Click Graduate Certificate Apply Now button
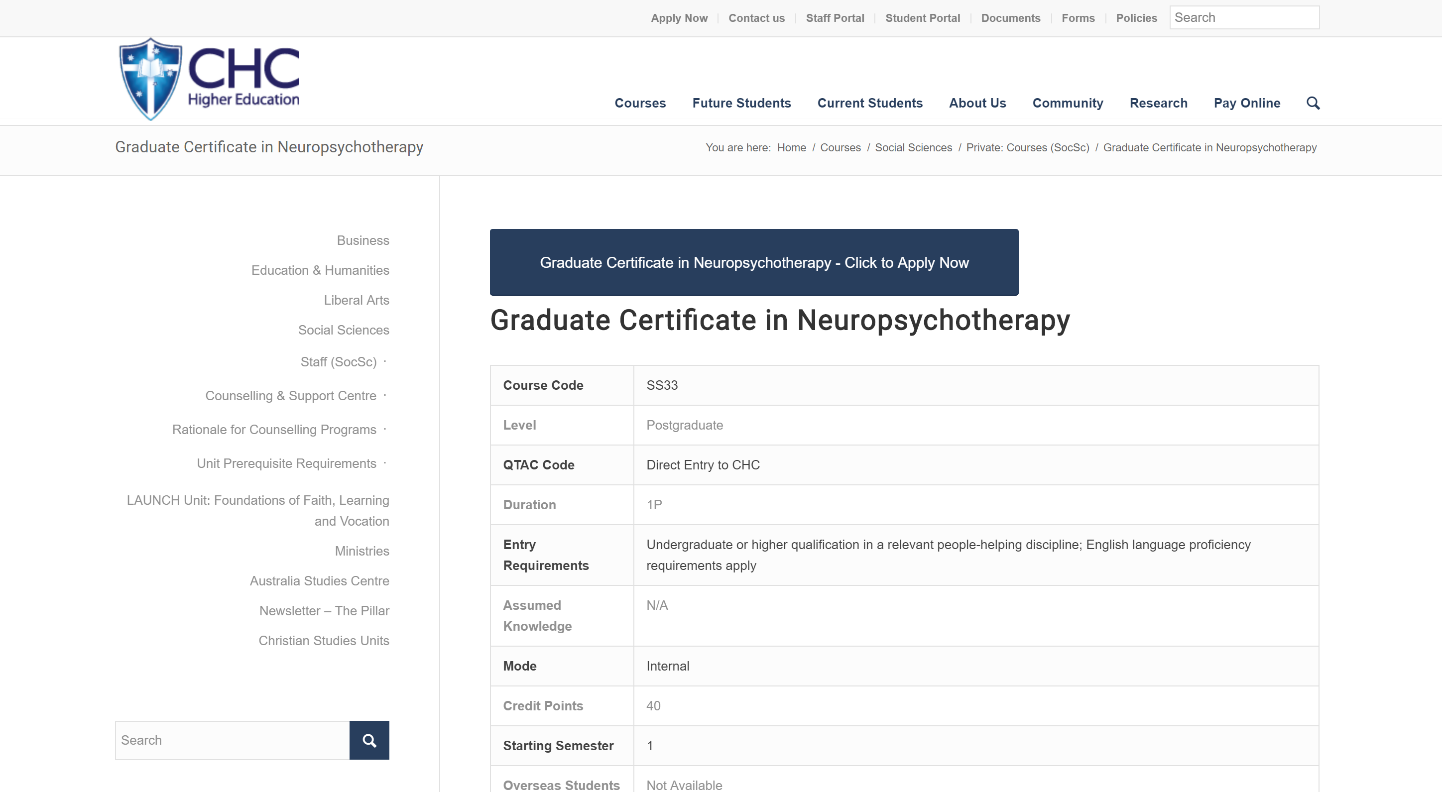1442x792 pixels. tap(753, 262)
